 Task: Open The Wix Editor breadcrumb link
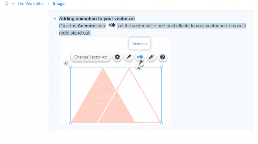click(x=31, y=3)
